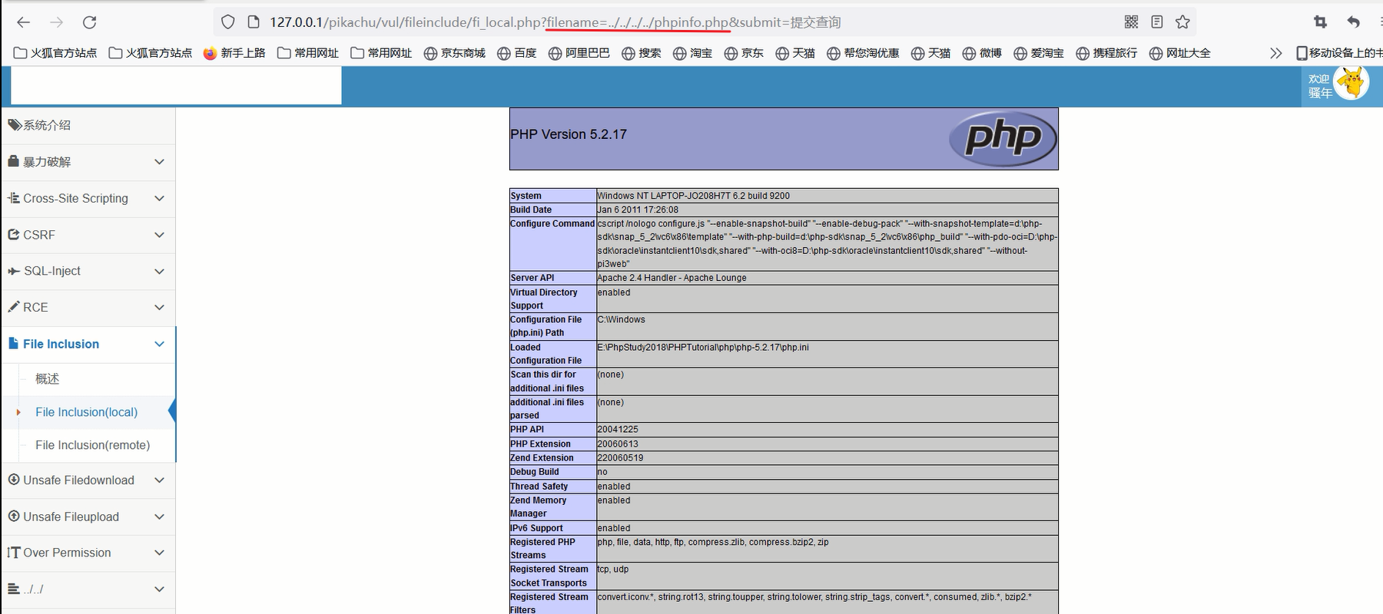Open the 网址大全 bookmark
The height and width of the screenshot is (614, 1383).
click(x=1180, y=53)
